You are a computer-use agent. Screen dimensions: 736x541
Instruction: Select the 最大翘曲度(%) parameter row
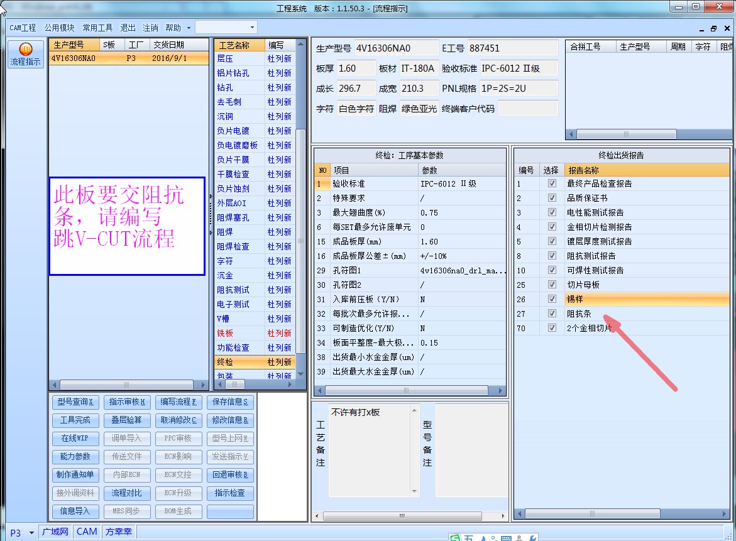coord(410,212)
